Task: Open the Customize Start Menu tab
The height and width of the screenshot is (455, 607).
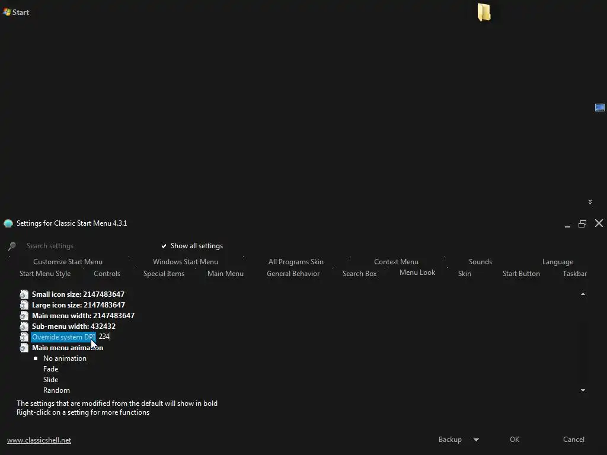Action: 68,261
